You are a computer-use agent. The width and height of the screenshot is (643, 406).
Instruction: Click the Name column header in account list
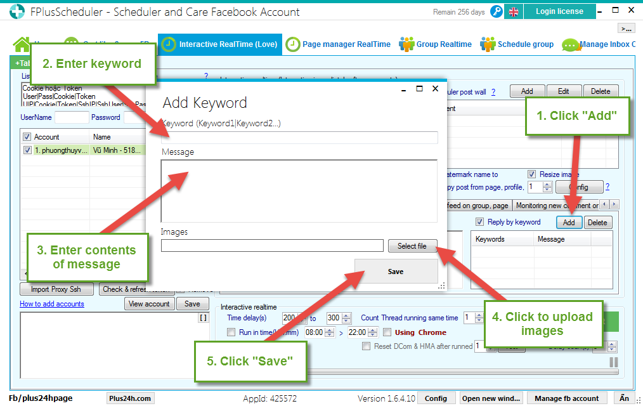pos(117,137)
